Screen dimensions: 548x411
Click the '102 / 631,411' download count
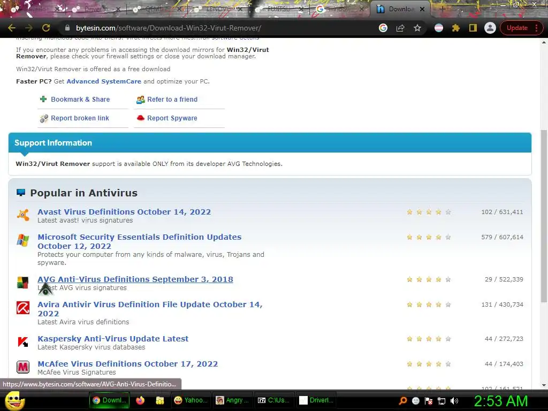(x=502, y=212)
